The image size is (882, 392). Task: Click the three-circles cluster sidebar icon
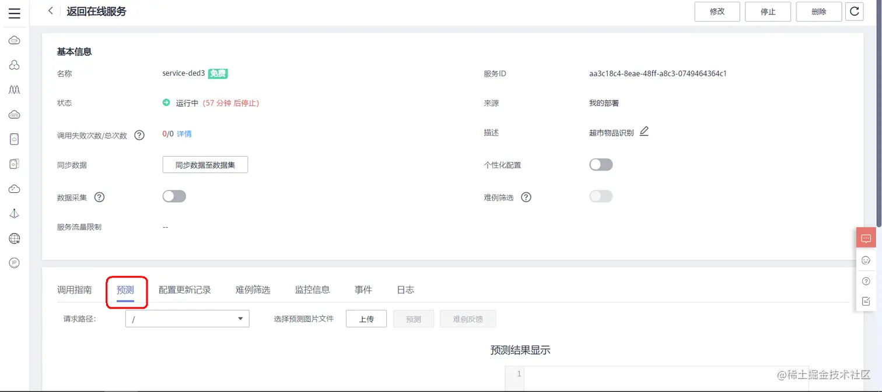[15, 65]
